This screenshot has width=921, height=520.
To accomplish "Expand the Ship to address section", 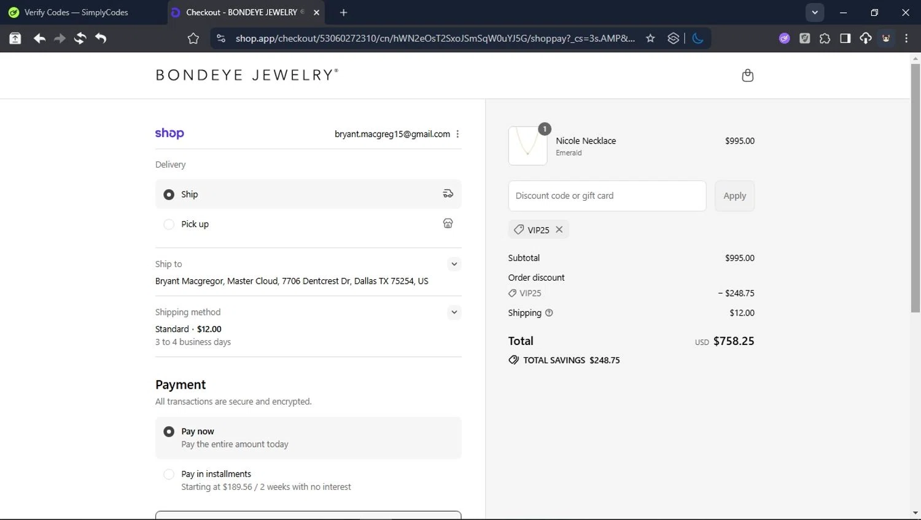I will coord(454,264).
